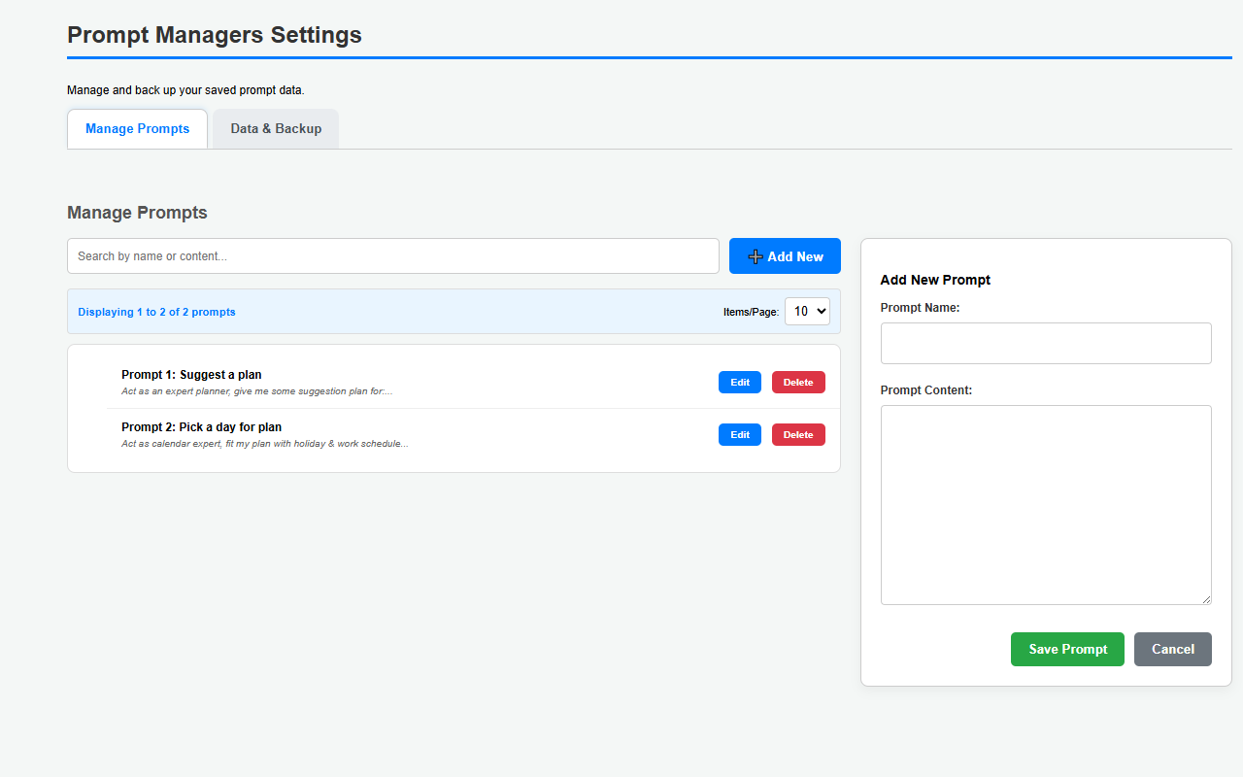
Task: Edit the 'Pick a day for plan' prompt
Action: point(739,434)
